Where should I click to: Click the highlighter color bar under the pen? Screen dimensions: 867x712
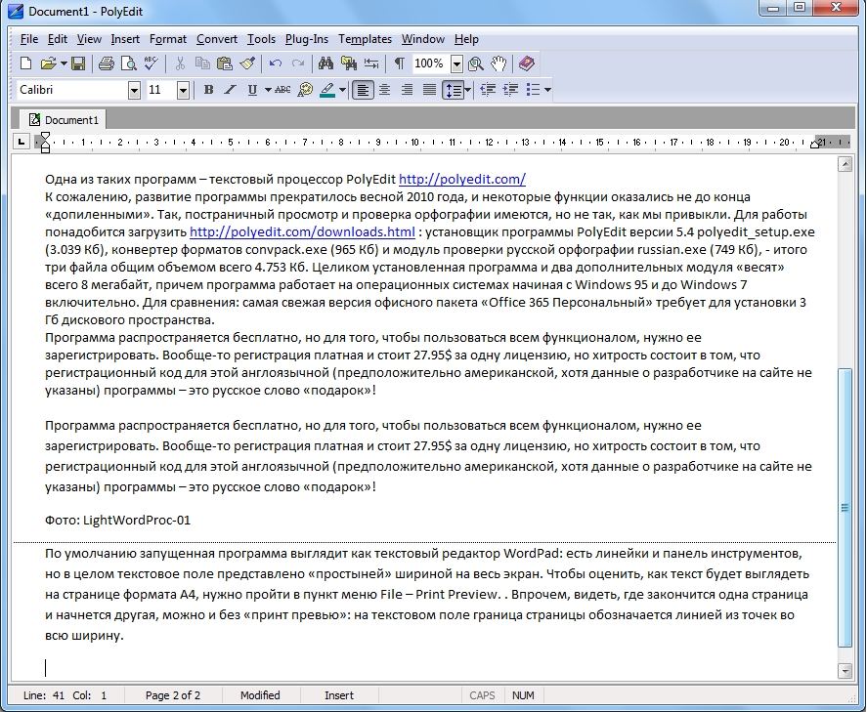click(x=327, y=96)
